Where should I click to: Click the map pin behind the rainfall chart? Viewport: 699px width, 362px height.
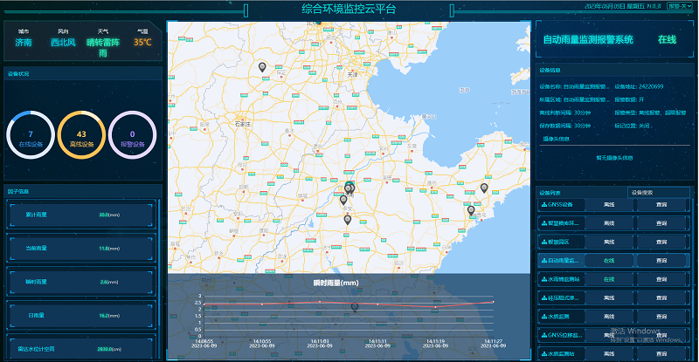[x=355, y=307]
